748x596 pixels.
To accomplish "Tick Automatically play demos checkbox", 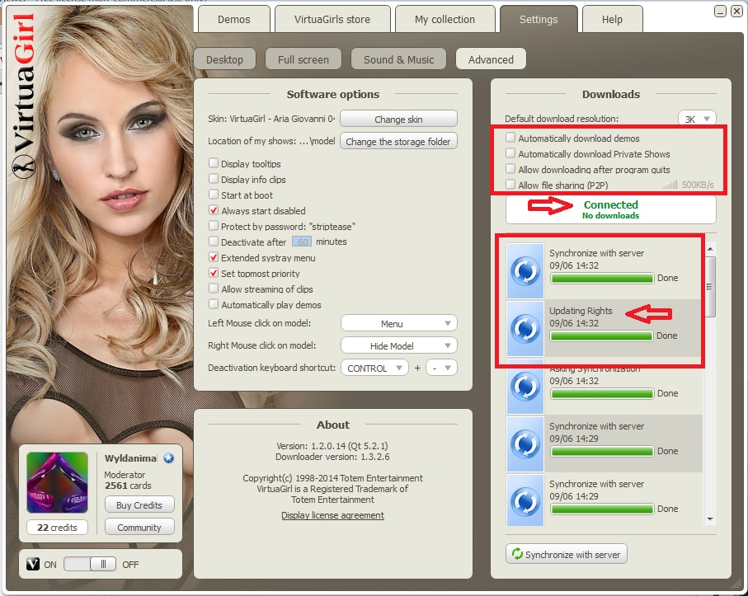I will point(214,305).
